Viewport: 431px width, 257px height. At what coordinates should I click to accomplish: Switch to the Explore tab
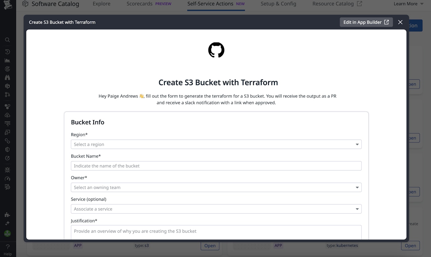click(x=101, y=4)
